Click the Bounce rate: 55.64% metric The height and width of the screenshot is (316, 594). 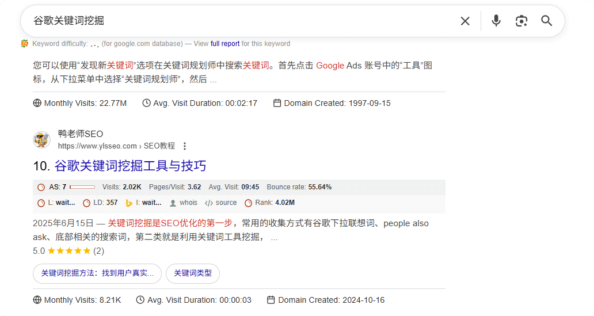click(x=299, y=187)
